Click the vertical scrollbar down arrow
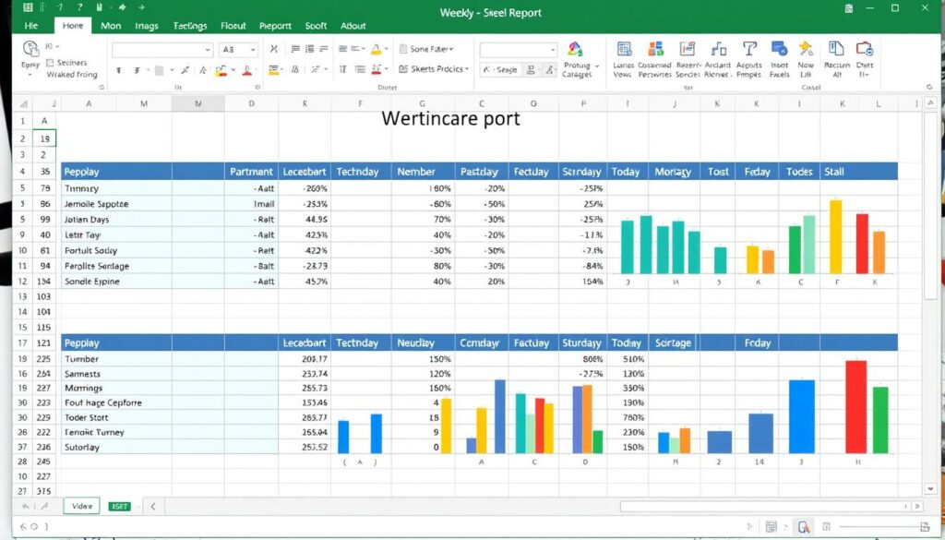 tap(930, 489)
